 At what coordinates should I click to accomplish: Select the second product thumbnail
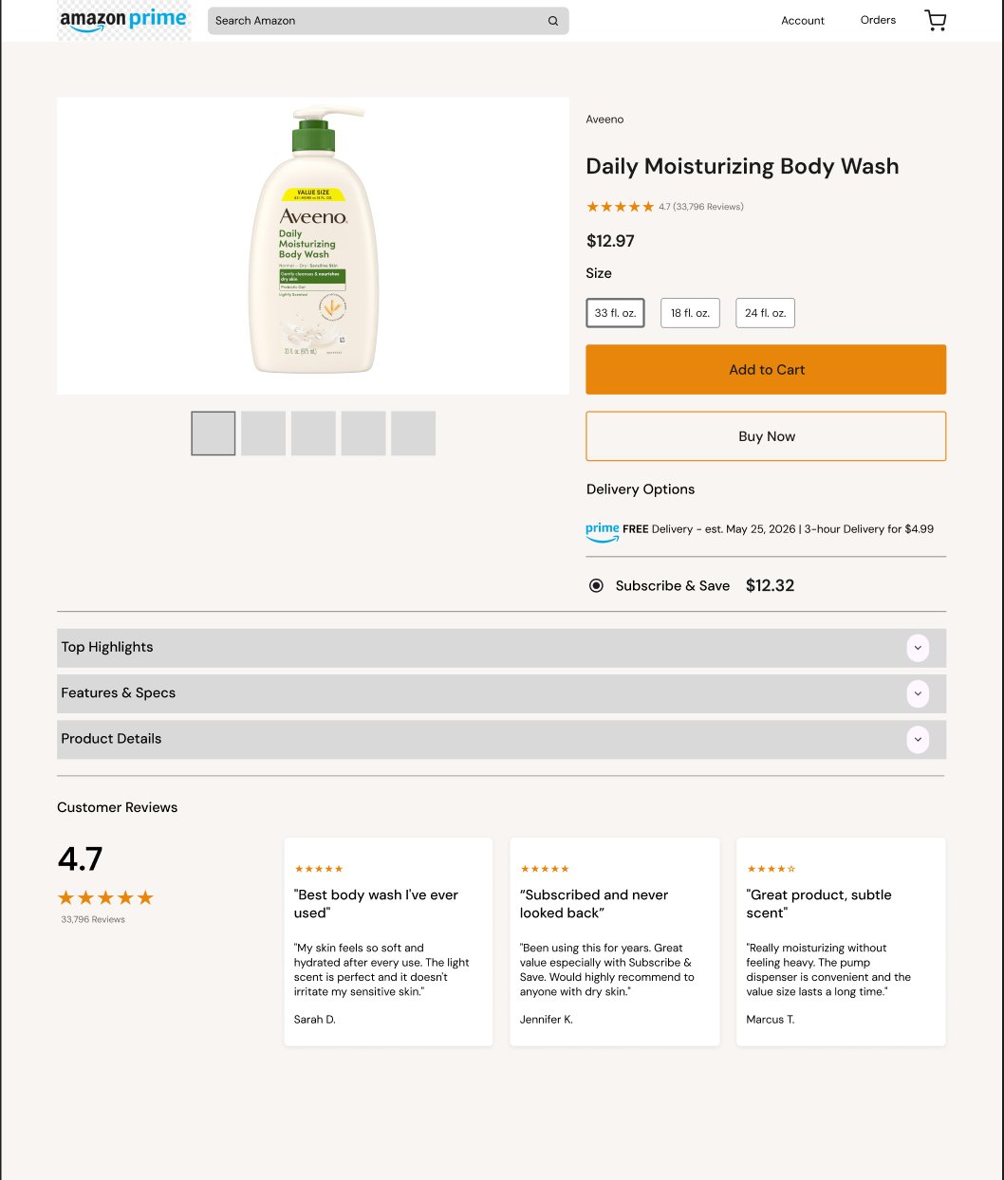coord(263,433)
